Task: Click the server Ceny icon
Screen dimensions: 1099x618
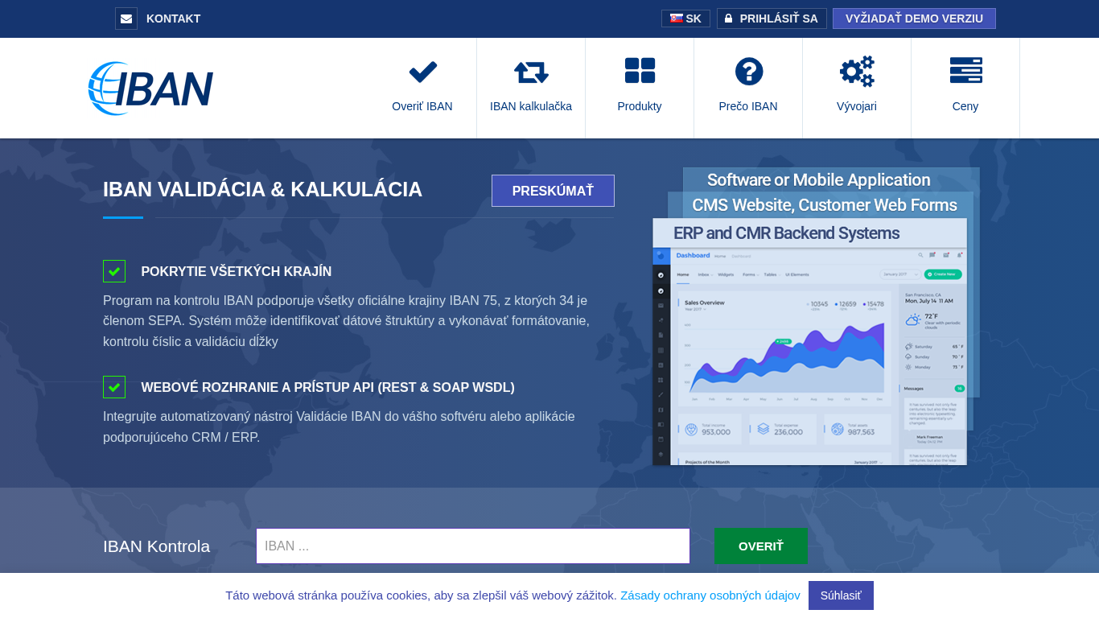Action: [965, 71]
